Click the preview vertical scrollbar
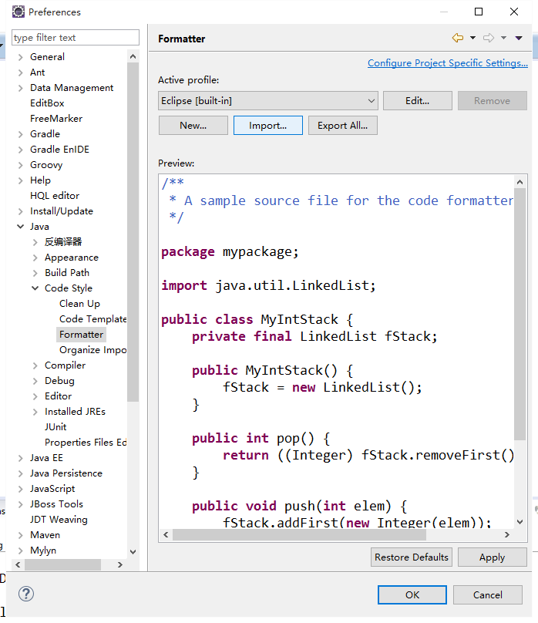The width and height of the screenshot is (538, 623). pos(520,308)
